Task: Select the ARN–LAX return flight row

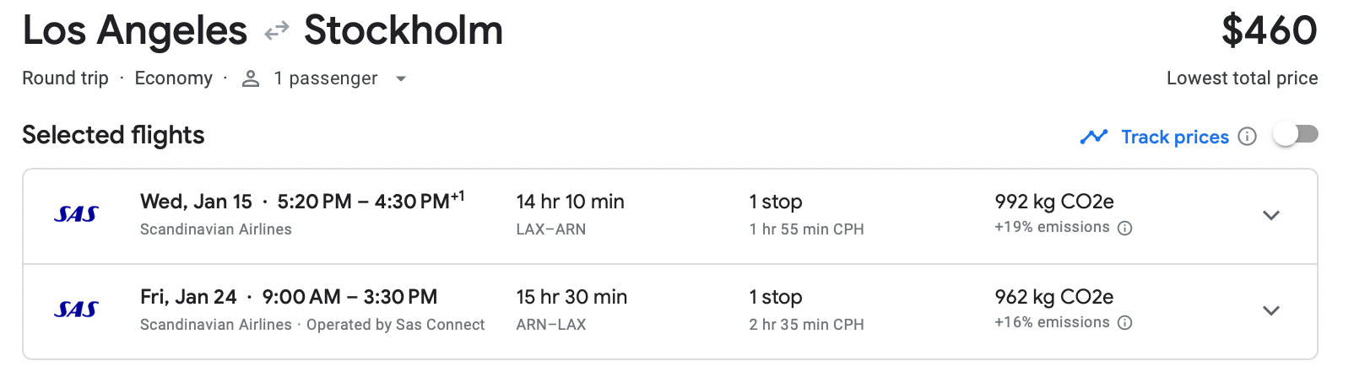Action: (x=550, y=310)
